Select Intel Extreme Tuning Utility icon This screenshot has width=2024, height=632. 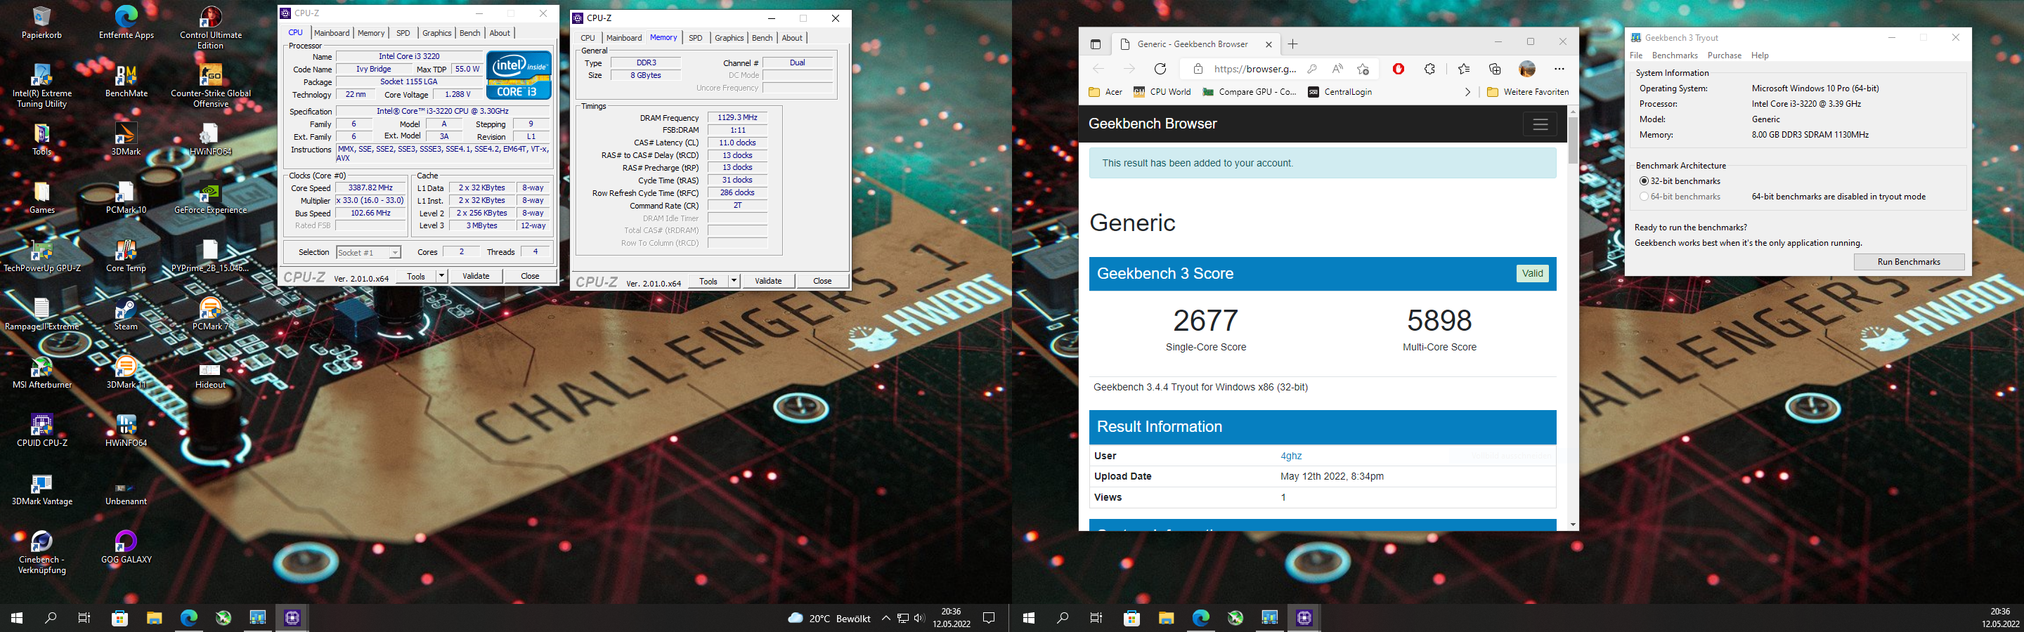pos(41,86)
